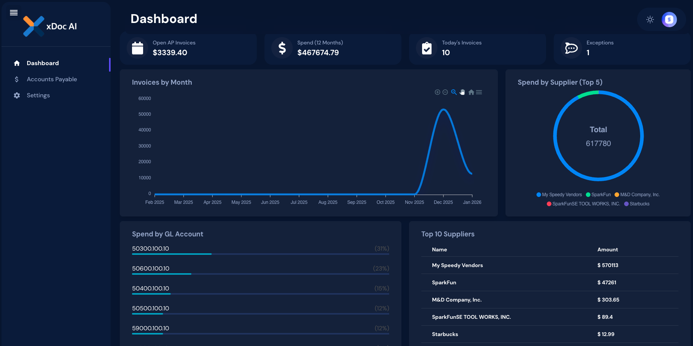Viewport: 693px width, 346px height.
Task: Open the user profile avatar menu
Action: pos(669,20)
